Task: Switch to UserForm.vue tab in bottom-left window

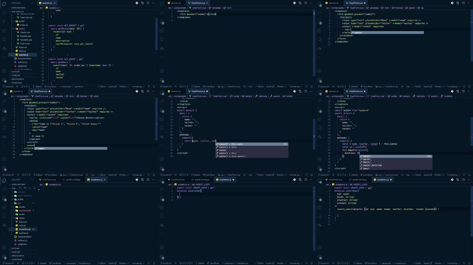Action: click(49, 180)
